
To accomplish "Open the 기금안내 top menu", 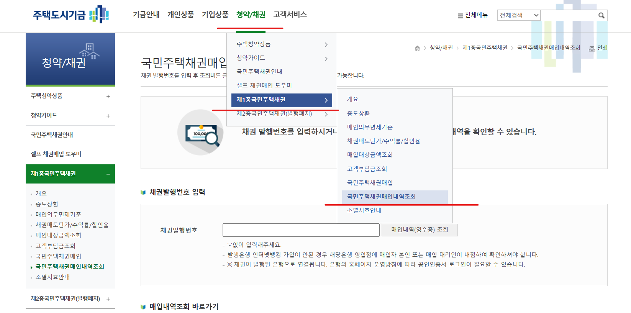I will (146, 15).
